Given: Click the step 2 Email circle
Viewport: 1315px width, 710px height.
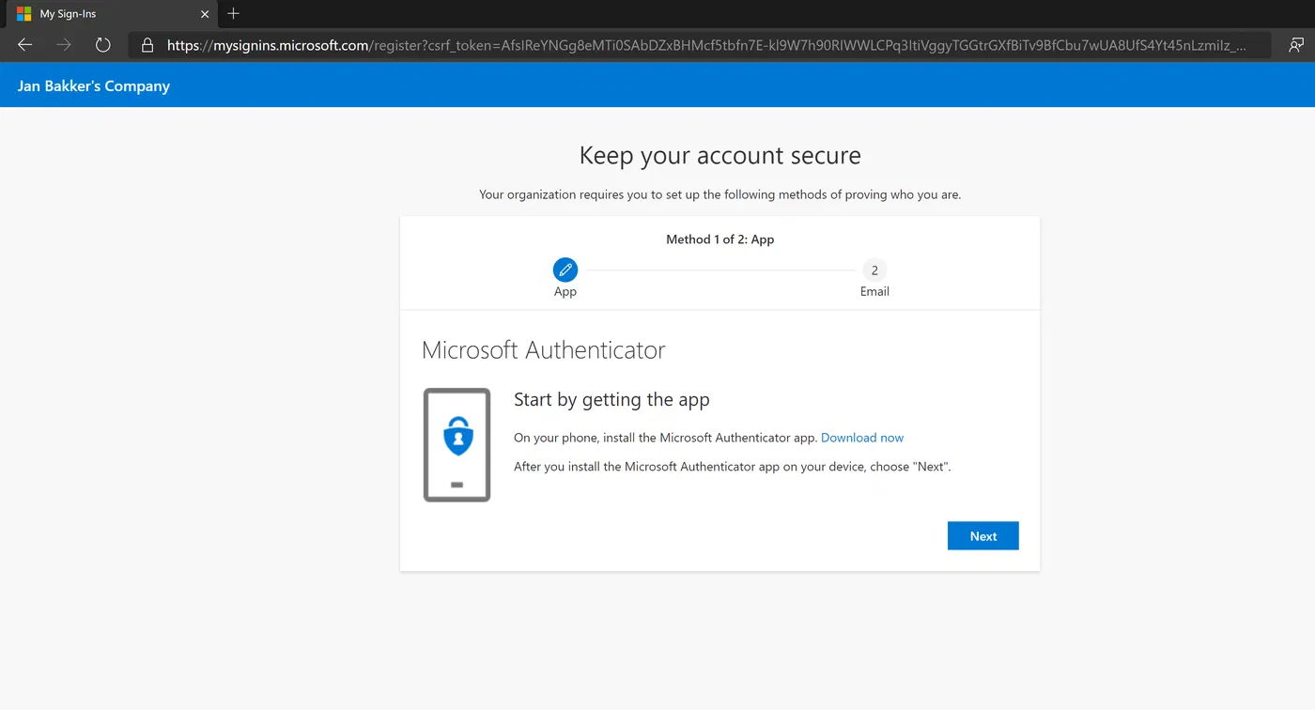Looking at the screenshot, I should (x=874, y=270).
